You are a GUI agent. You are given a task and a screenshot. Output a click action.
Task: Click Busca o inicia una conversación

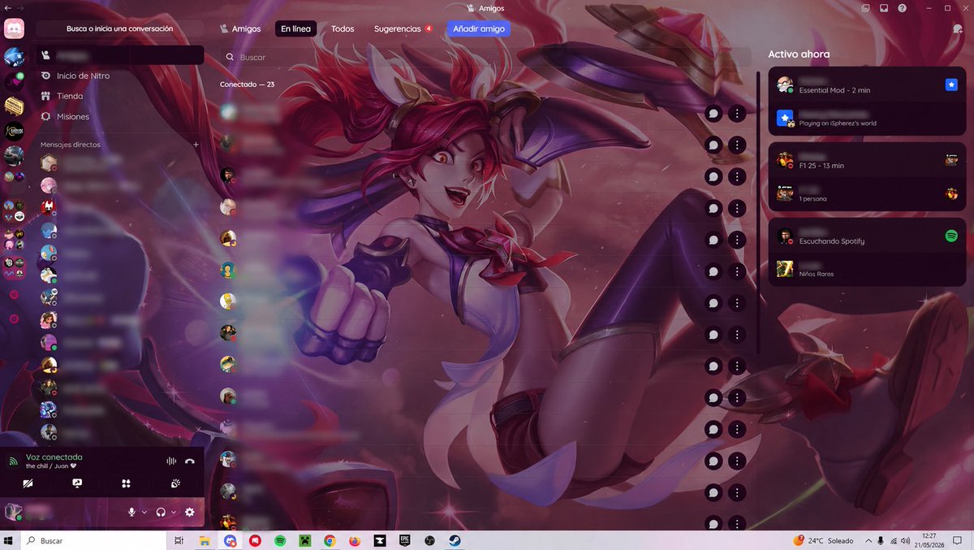[119, 28]
